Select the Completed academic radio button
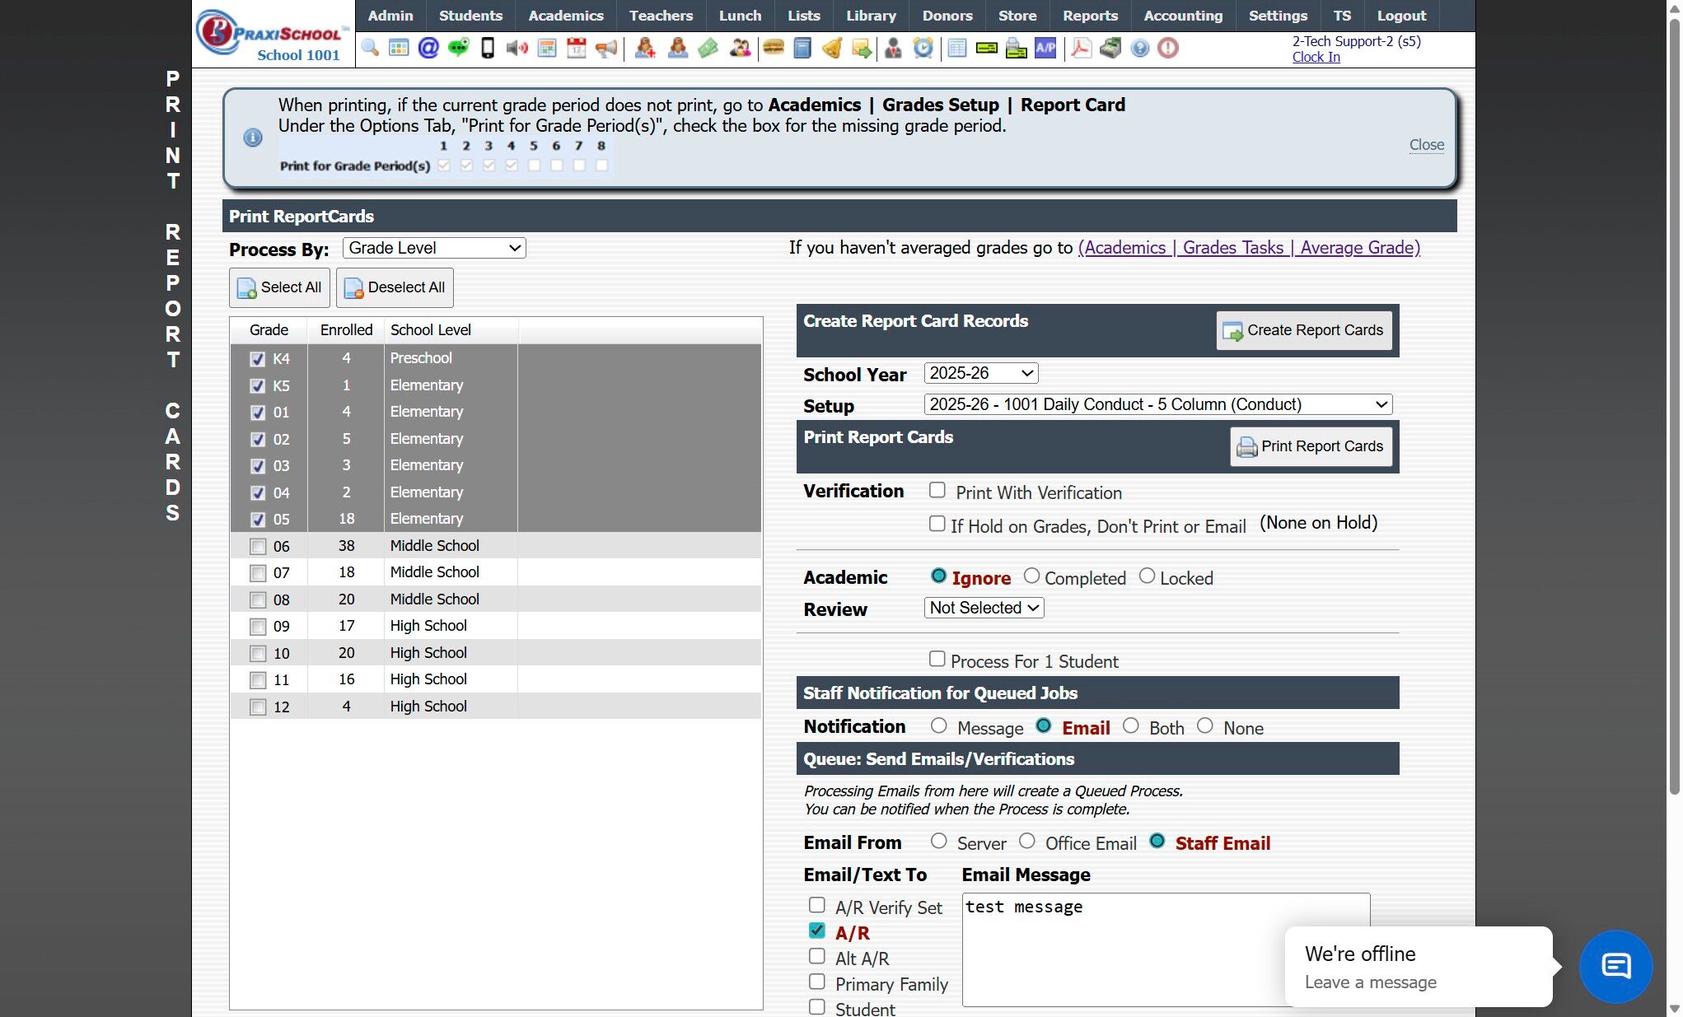1683x1017 pixels. point(1031,577)
